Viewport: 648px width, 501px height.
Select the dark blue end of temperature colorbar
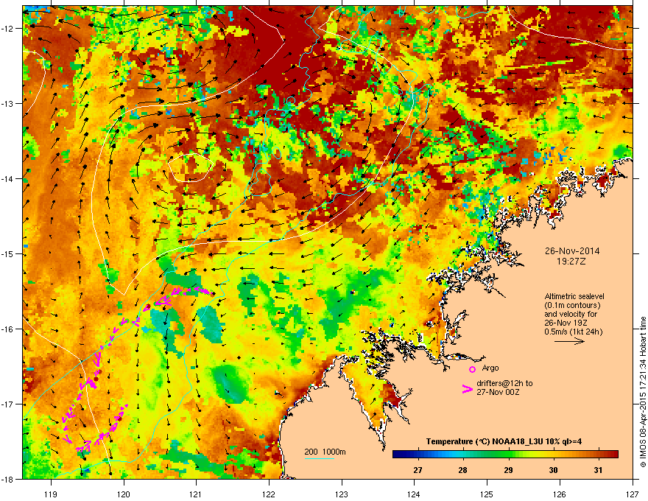pos(399,455)
